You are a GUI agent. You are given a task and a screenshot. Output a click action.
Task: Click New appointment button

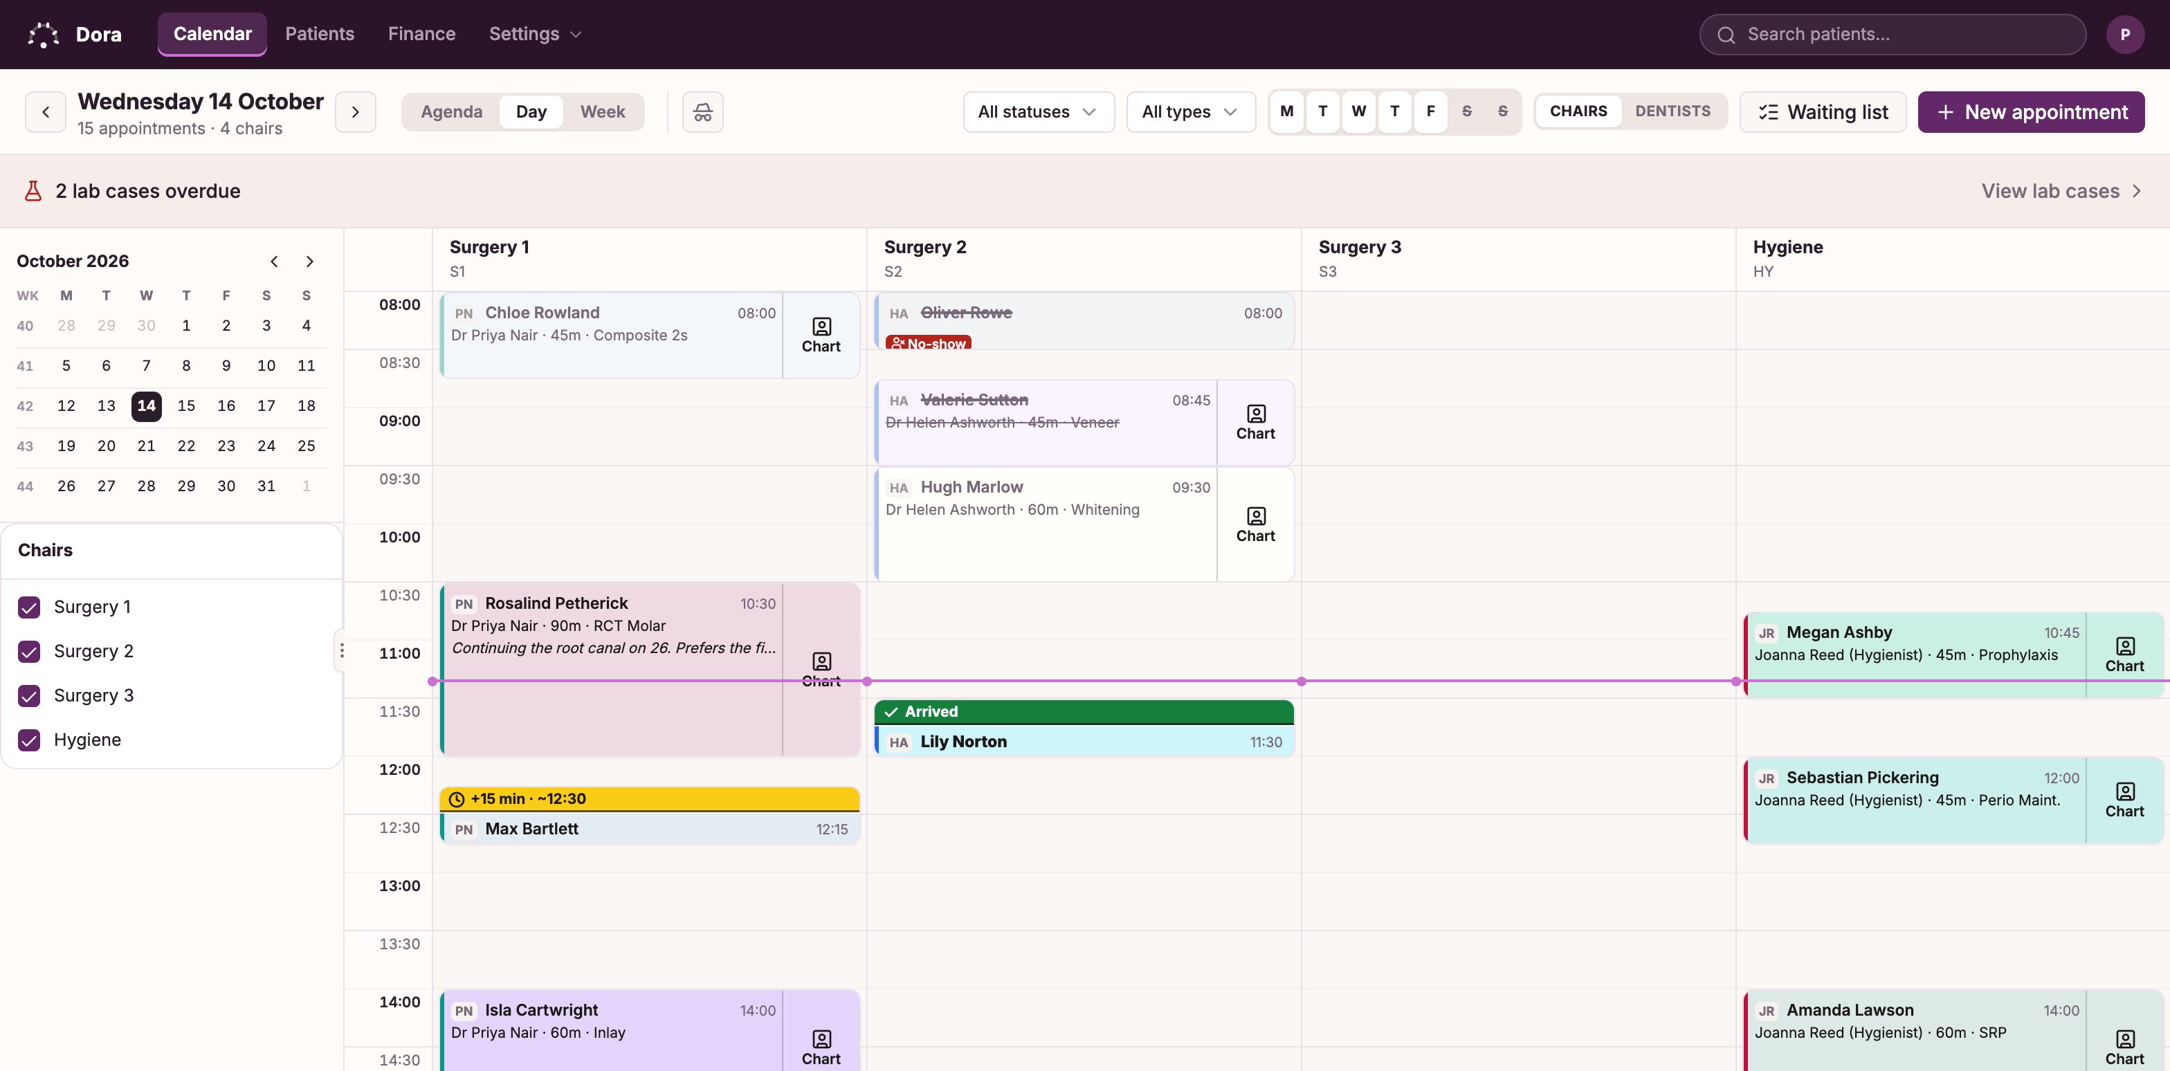2031,112
